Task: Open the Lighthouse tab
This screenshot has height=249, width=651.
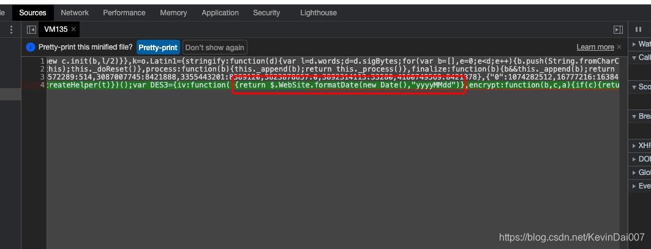Action: point(318,13)
